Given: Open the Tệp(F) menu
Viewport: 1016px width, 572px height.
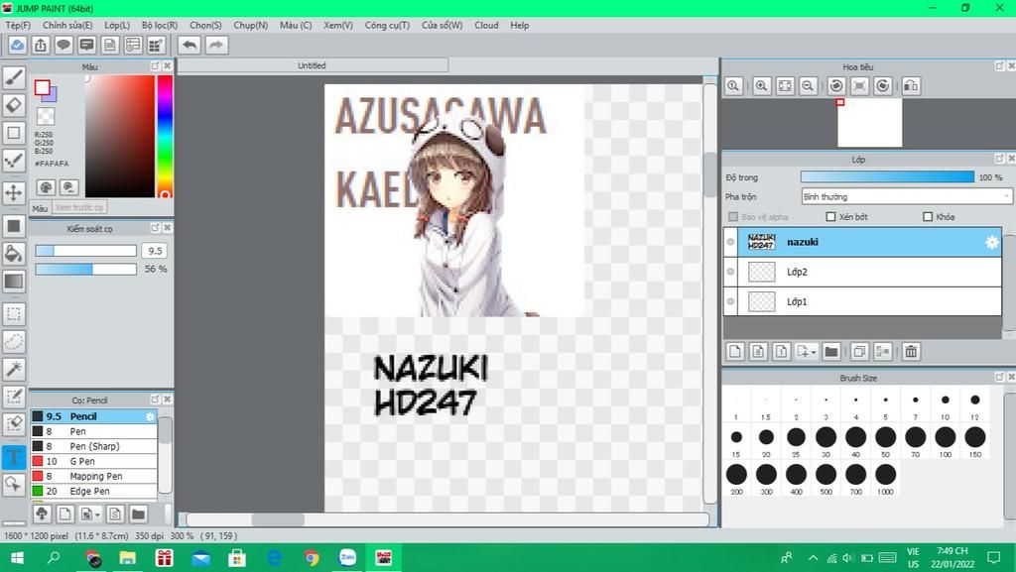Looking at the screenshot, I should (18, 25).
